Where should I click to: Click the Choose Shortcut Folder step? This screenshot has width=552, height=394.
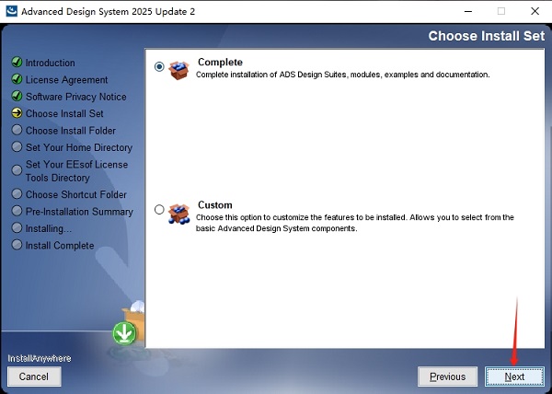(75, 194)
